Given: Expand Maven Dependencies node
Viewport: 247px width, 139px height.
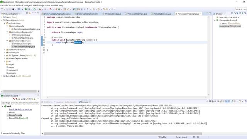Looking at the screenshot, I should tap(4, 58).
